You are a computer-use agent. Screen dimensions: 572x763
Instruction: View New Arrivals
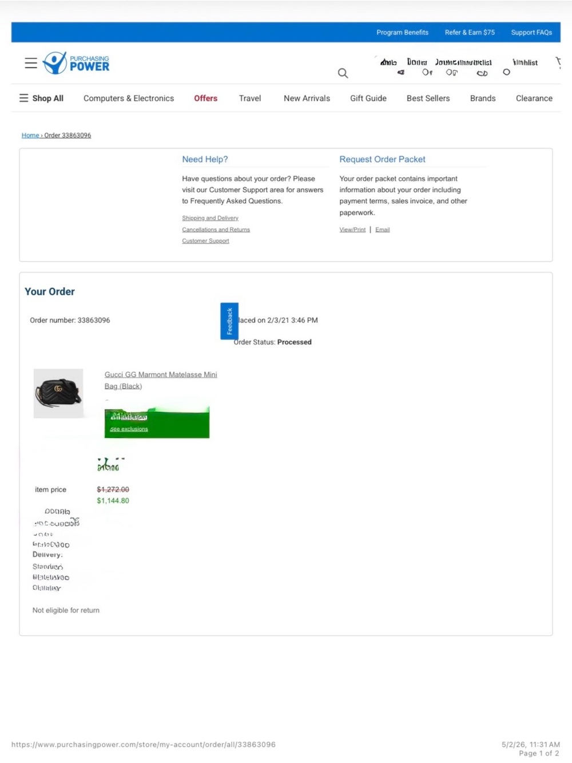307,98
